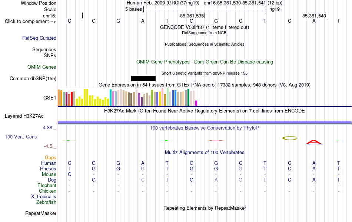Click GENCODE V50lift37 track title
This screenshot has height=222, width=352.
(x=205, y=27)
